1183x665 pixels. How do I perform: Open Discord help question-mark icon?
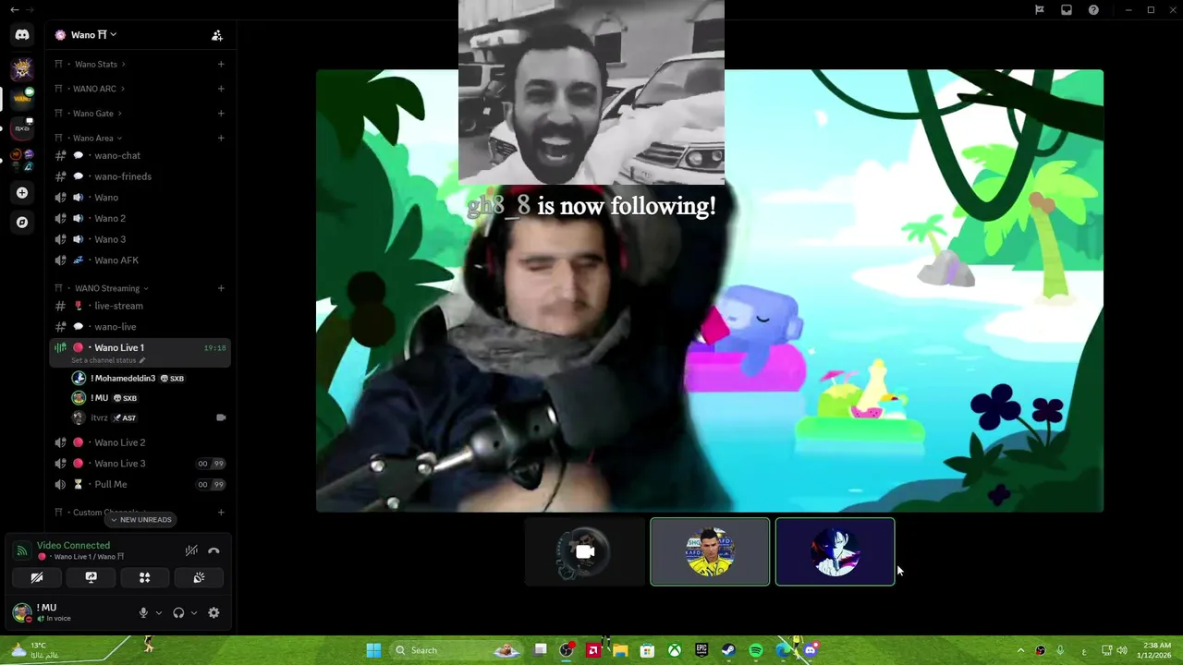[1093, 10]
